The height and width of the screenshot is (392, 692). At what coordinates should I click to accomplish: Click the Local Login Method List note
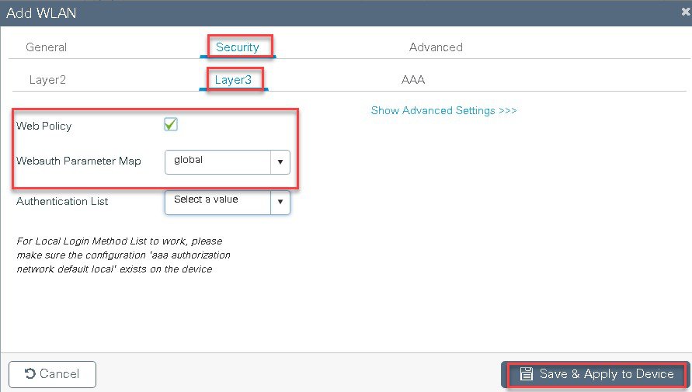(123, 255)
